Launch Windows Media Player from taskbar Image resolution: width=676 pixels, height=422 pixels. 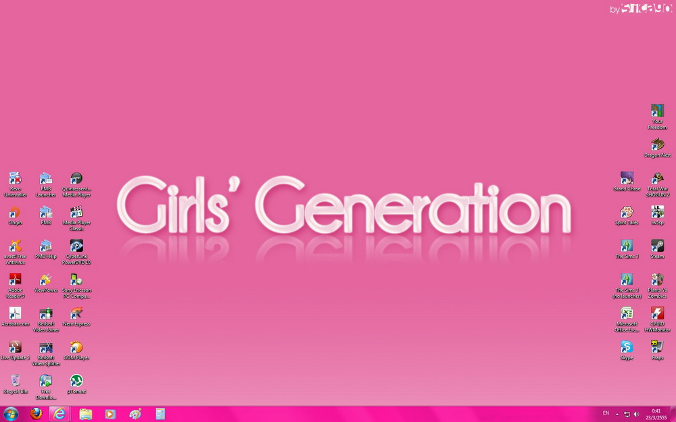110,415
